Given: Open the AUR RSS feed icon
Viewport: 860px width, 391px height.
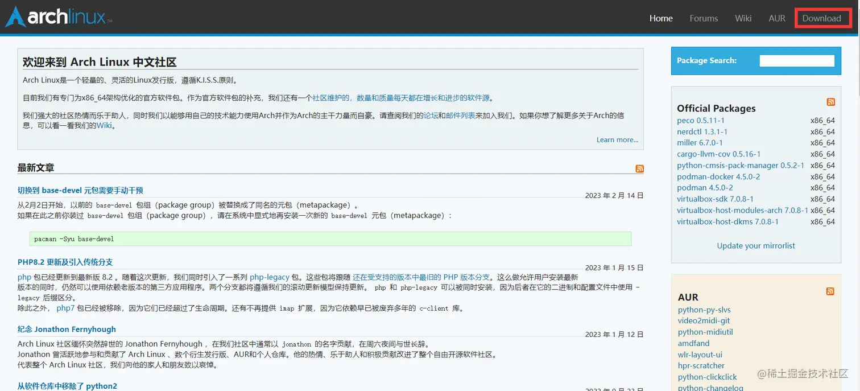Looking at the screenshot, I should (830, 291).
